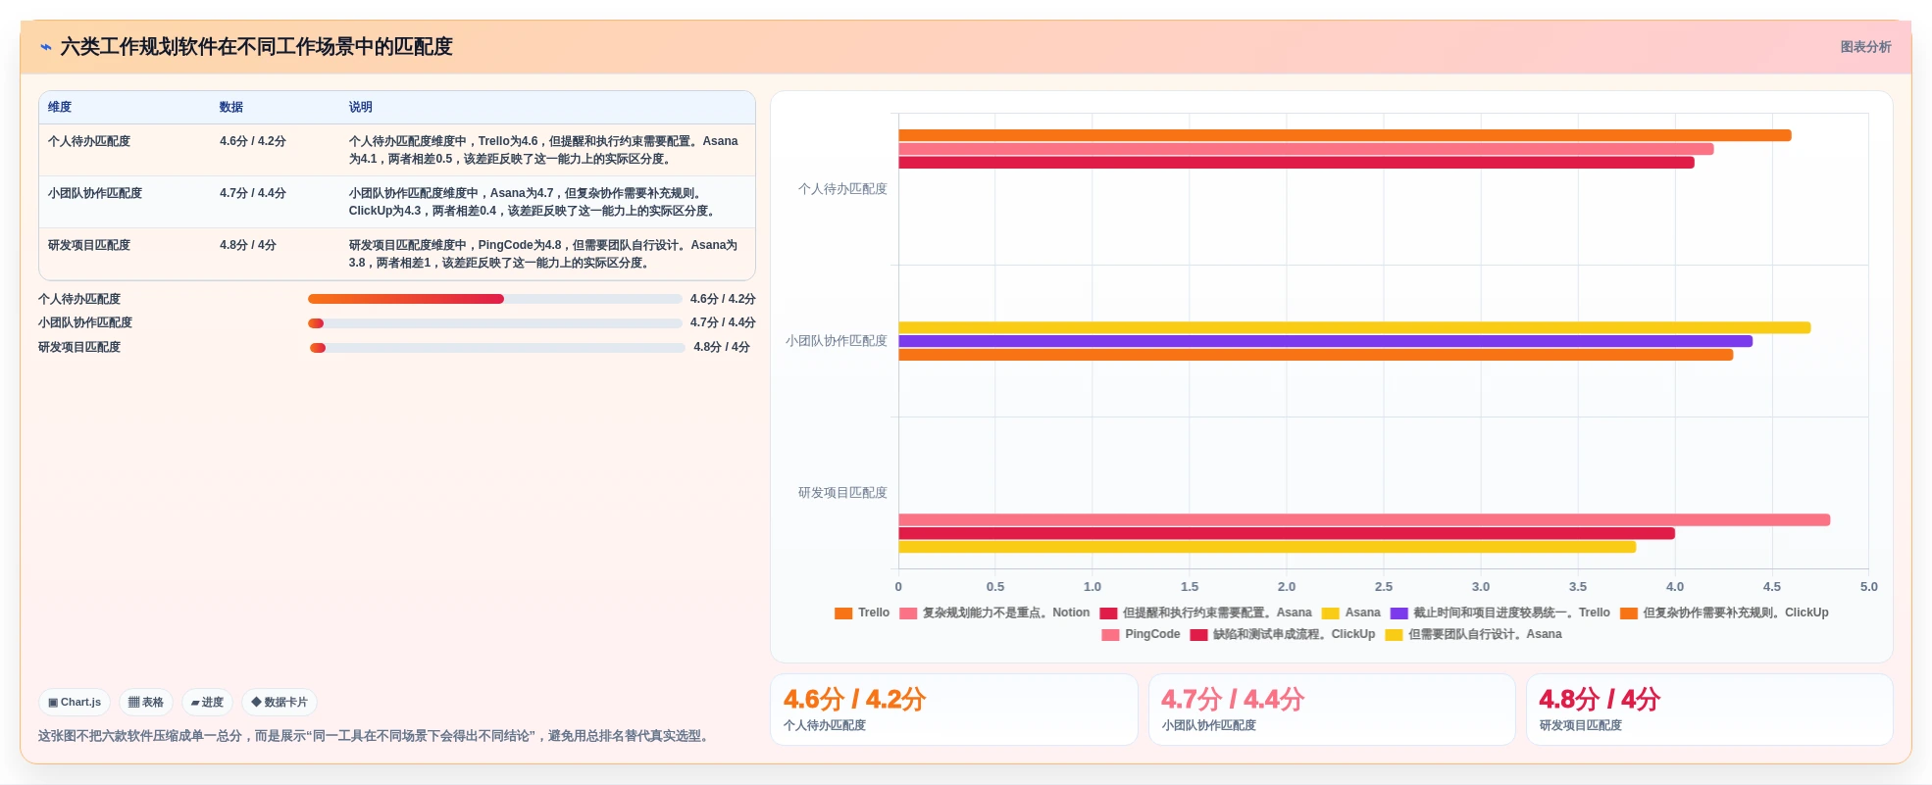Screen dimensions: 1932x785
Task: Click the title 六类工作规划软件在不同工作场景中的匹配度
Action: (x=256, y=47)
